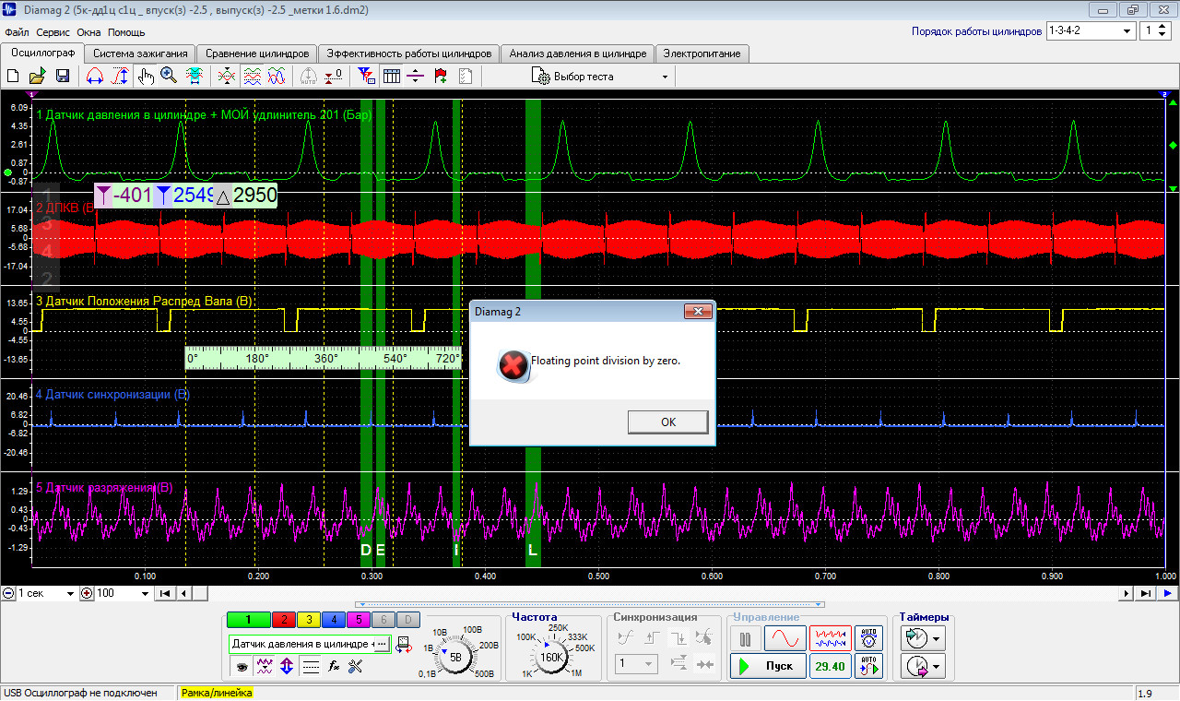Screen dimensions: 1180x701
Task: Select yellow channel 3 button
Action: (x=309, y=619)
